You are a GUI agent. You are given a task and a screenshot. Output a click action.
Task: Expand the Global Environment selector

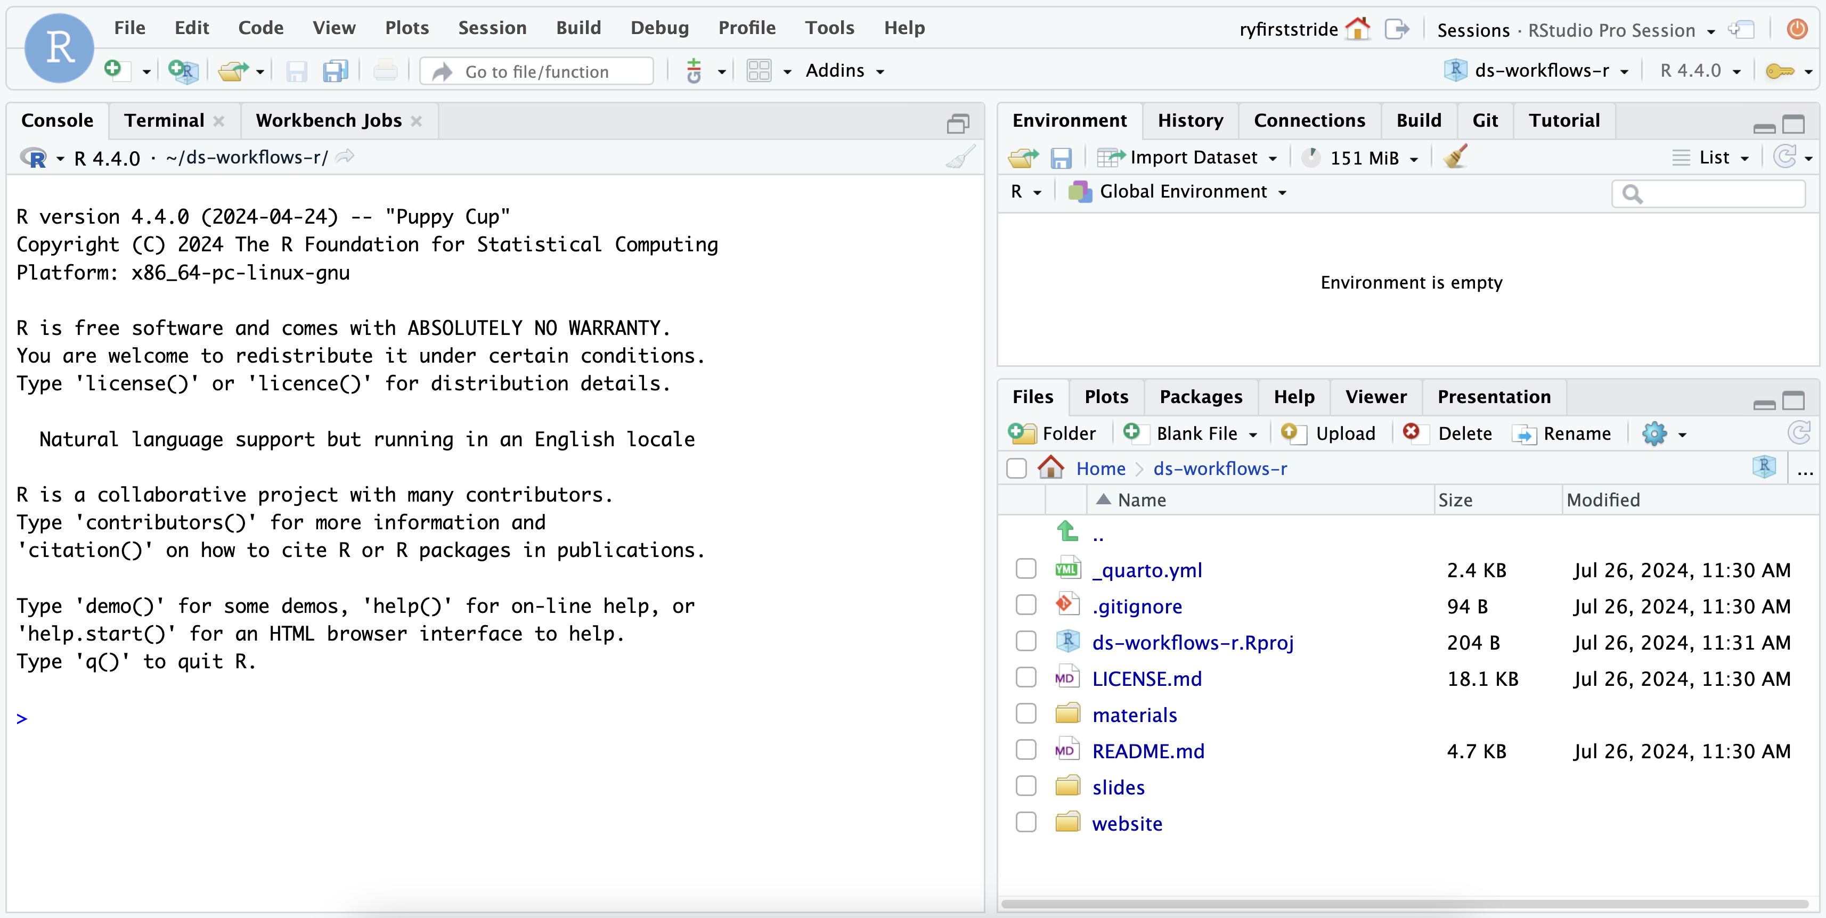pyautogui.click(x=1183, y=191)
